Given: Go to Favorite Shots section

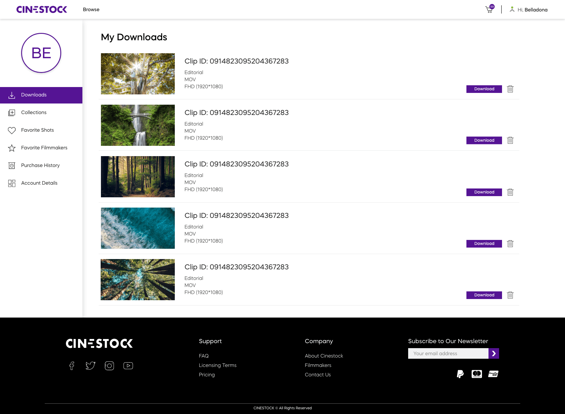Looking at the screenshot, I should tap(37, 130).
